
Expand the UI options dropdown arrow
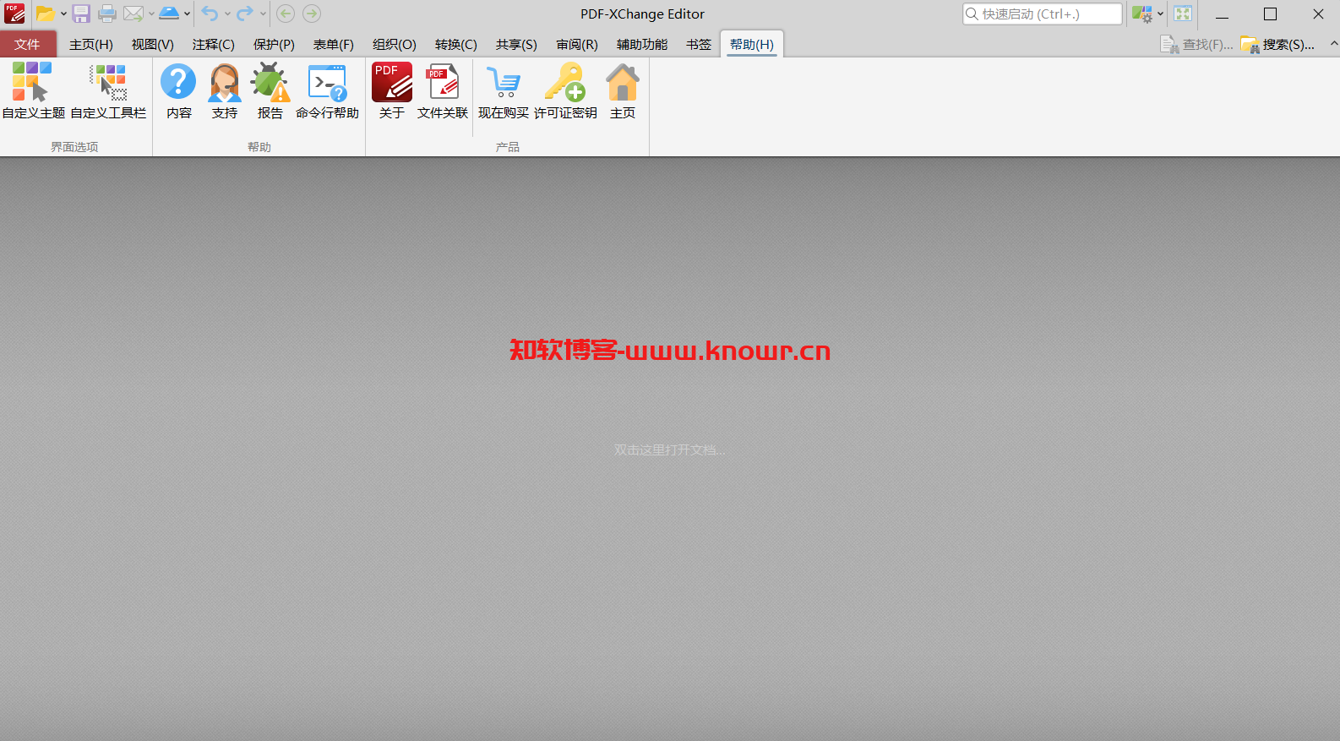[1160, 14]
